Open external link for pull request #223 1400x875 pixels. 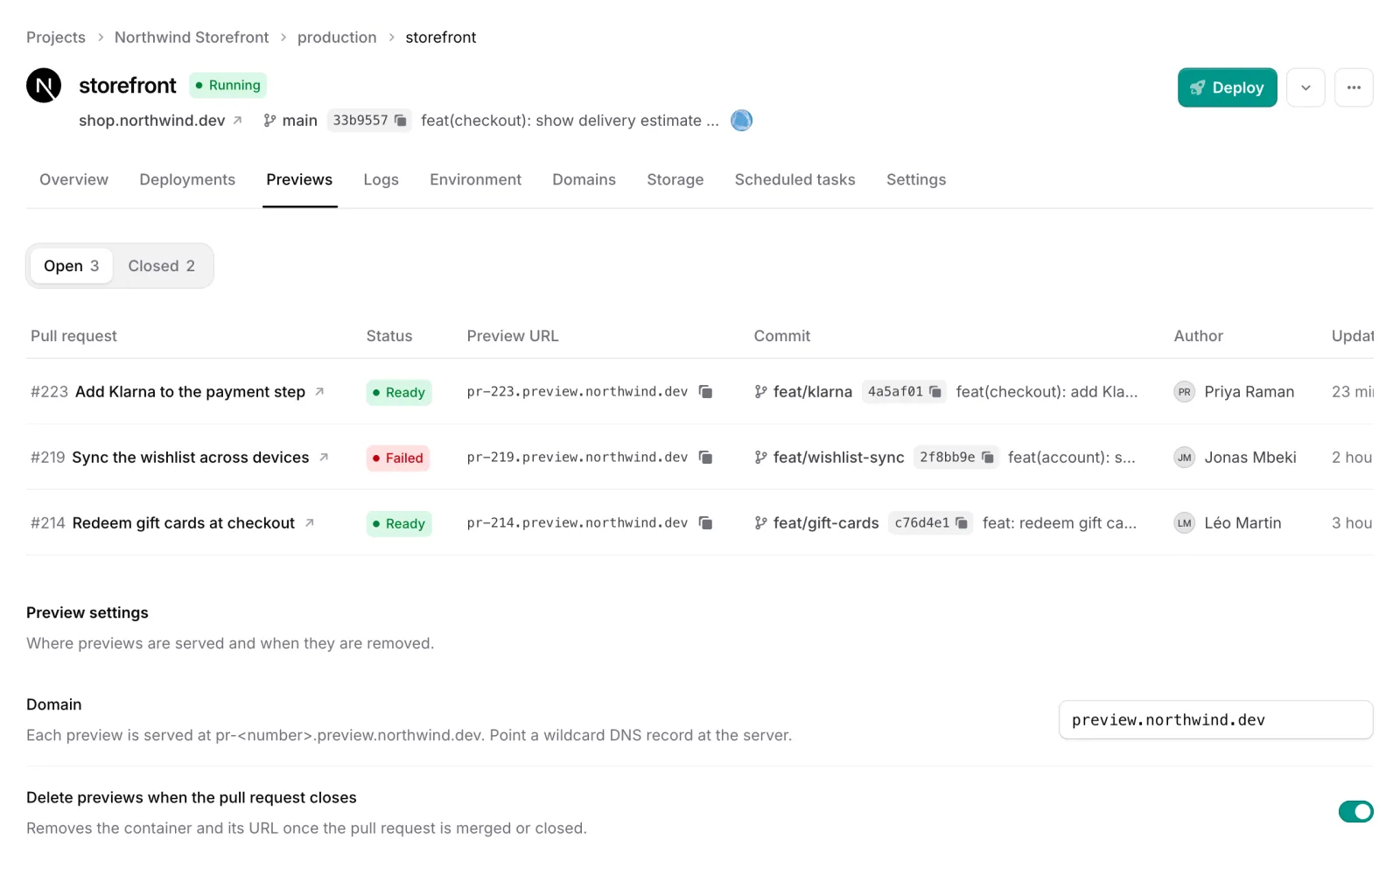pos(319,392)
